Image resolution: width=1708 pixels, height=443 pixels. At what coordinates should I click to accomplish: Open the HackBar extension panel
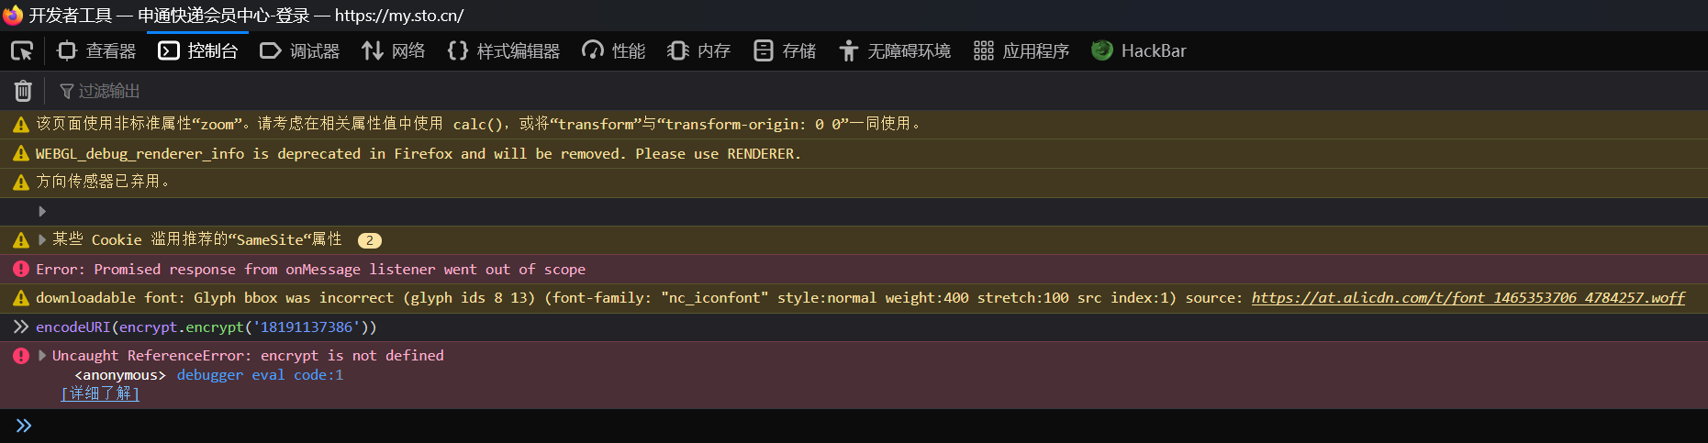coord(1139,51)
